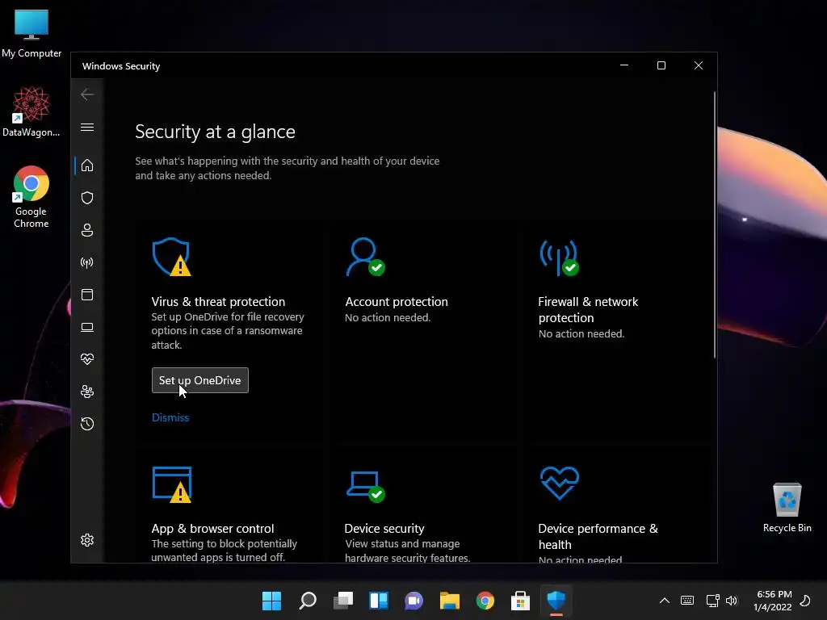Show hidden tray icons chevron
Viewport: 827px width, 620px height.
pos(665,601)
